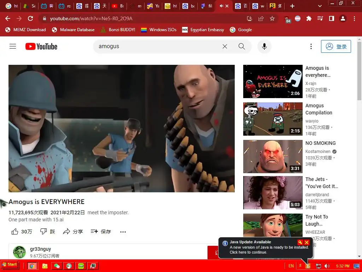362x272 pixels.
Task: Open Google bookmark
Action: click(241, 30)
